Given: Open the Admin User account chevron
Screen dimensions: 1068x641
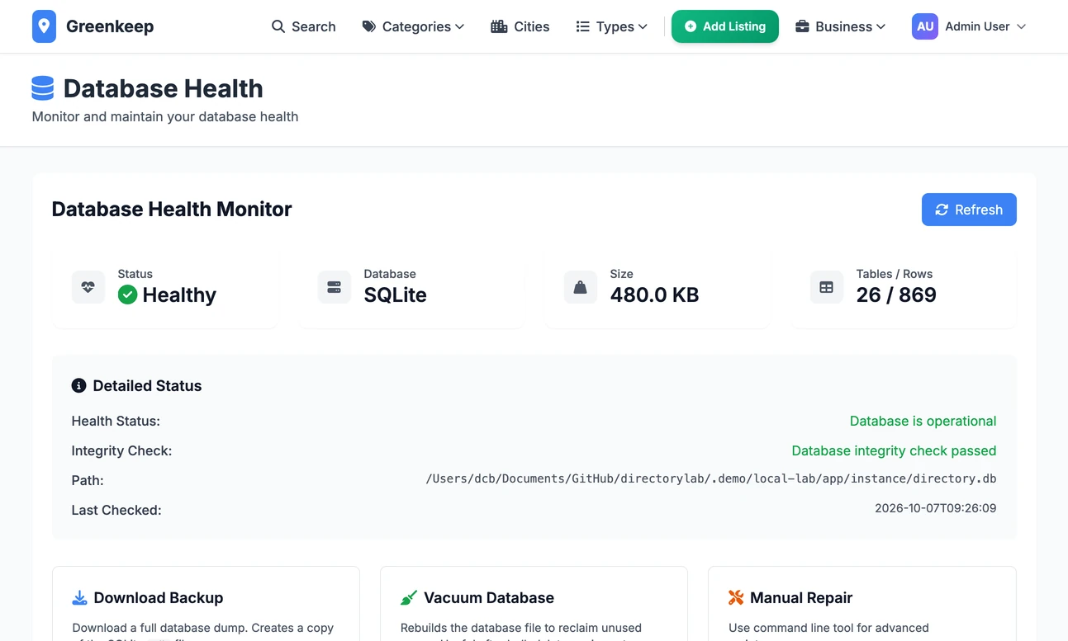Looking at the screenshot, I should click(x=1022, y=26).
